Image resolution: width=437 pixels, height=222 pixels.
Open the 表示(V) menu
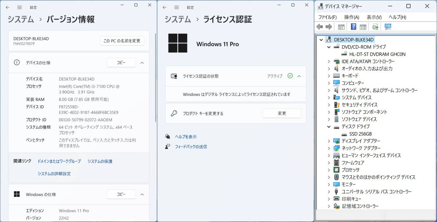(374, 17)
